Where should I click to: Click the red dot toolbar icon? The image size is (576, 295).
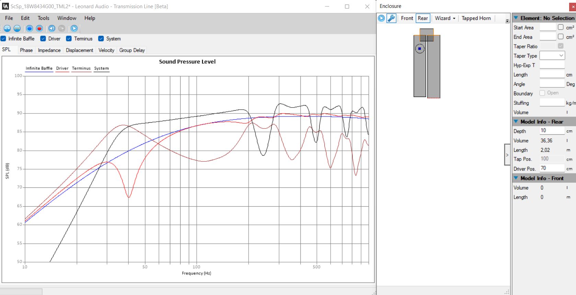coord(39,28)
